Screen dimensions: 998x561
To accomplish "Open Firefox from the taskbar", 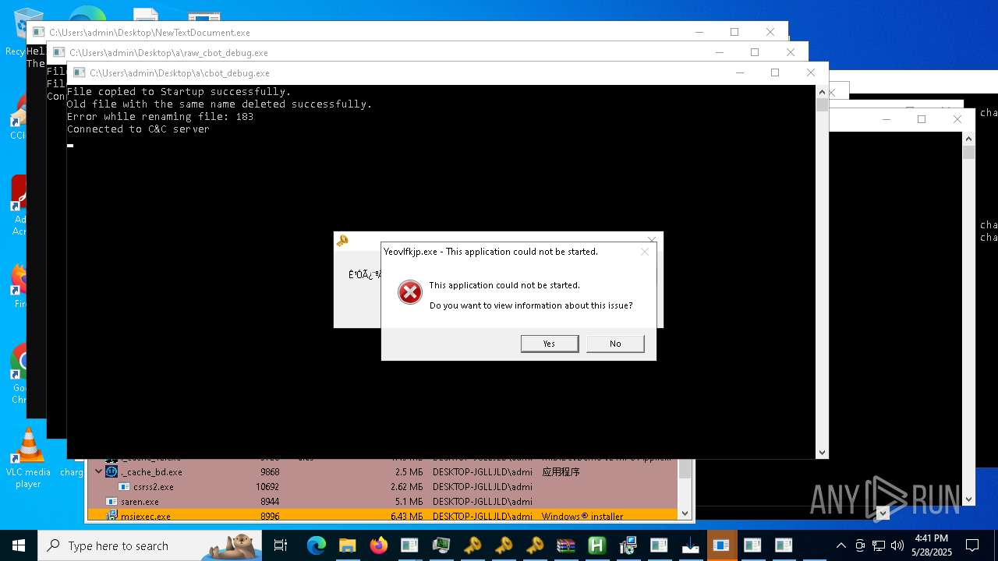I will (x=378, y=545).
